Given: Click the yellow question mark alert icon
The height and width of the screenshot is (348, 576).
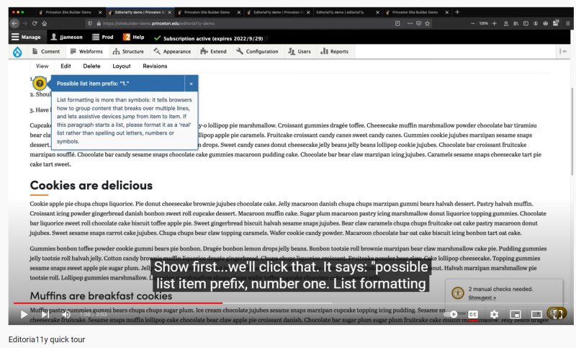Looking at the screenshot, I should (x=40, y=84).
